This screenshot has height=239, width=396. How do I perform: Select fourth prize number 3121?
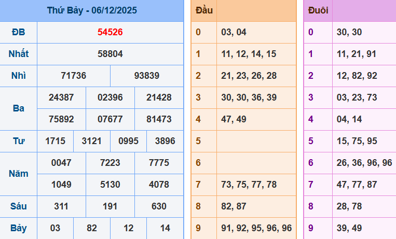(x=92, y=141)
